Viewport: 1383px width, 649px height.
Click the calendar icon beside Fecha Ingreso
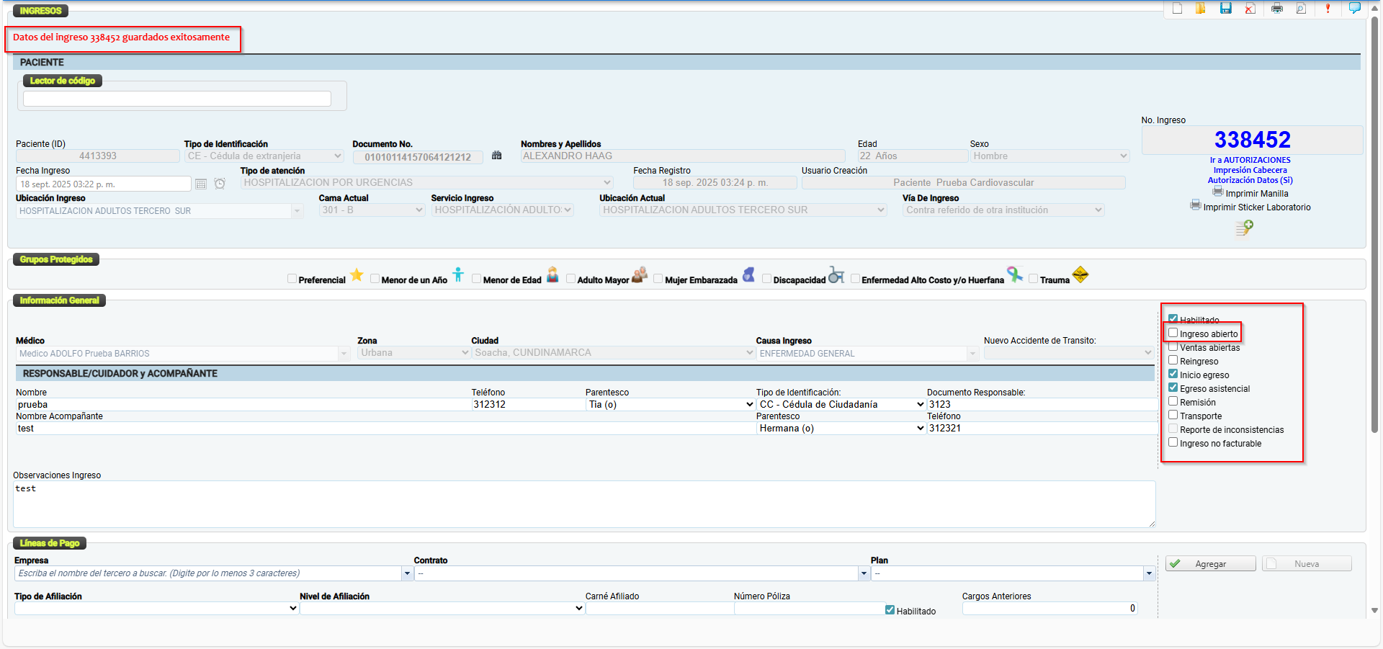(x=201, y=184)
